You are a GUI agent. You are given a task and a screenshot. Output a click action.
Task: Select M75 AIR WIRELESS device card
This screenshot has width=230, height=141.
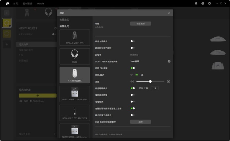point(75,38)
